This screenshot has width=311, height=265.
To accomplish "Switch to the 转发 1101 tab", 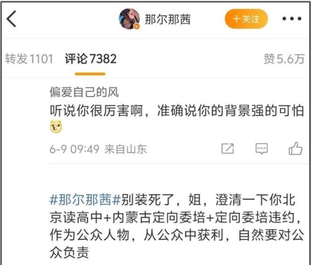I will tap(29, 59).
